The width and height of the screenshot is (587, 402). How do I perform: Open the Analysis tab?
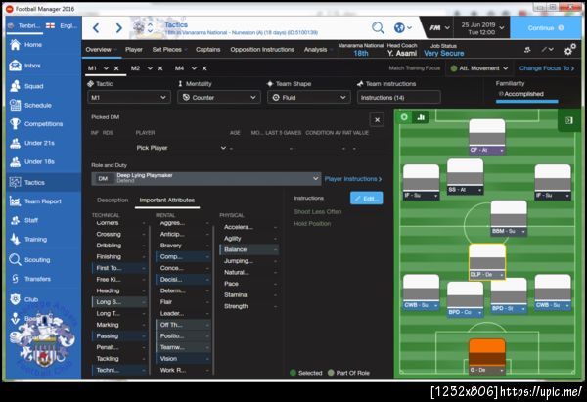317,50
